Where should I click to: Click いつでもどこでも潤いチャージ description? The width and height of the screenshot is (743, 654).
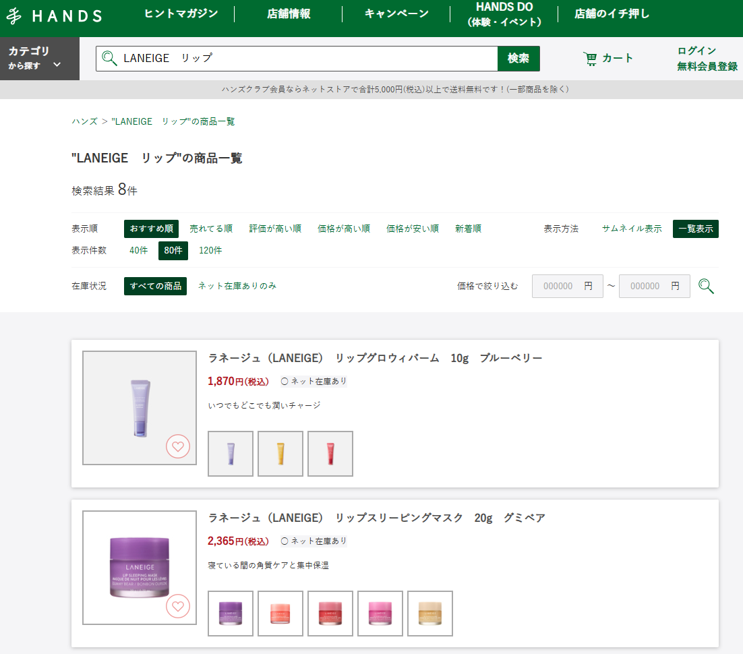[264, 406]
